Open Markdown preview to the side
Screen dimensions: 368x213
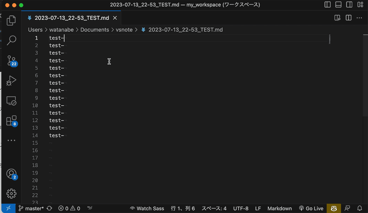(337, 17)
